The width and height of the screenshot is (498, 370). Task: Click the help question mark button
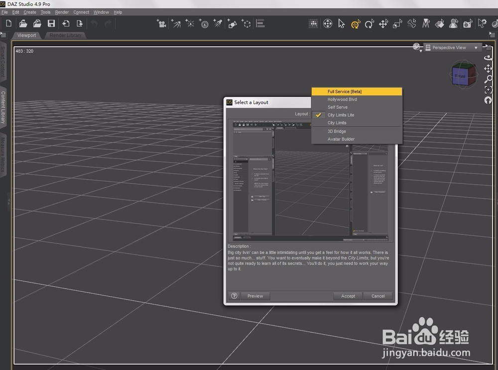pyautogui.click(x=234, y=296)
